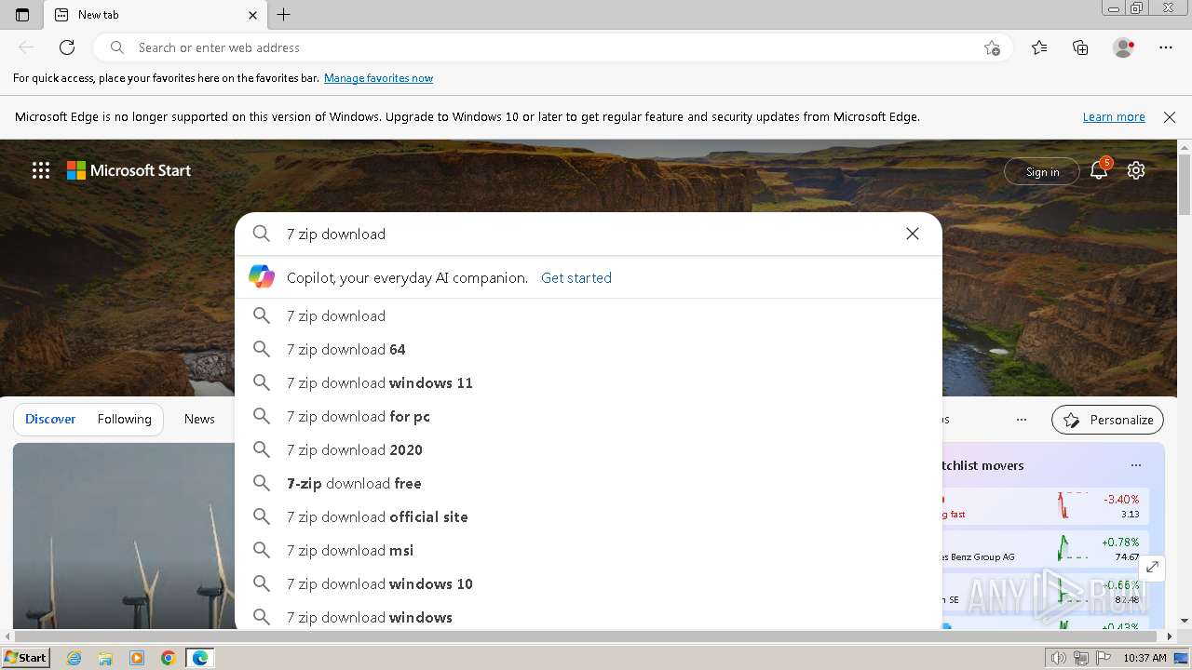Screen dimensions: 1192x670
Task: Open the profile avatar icon
Action: click(1124, 47)
